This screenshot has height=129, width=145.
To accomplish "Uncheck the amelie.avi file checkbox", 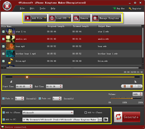I will (3, 39).
